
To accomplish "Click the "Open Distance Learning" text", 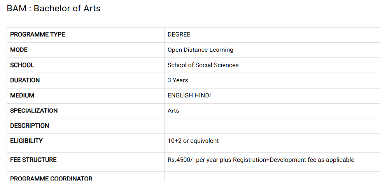I will (200, 50).
